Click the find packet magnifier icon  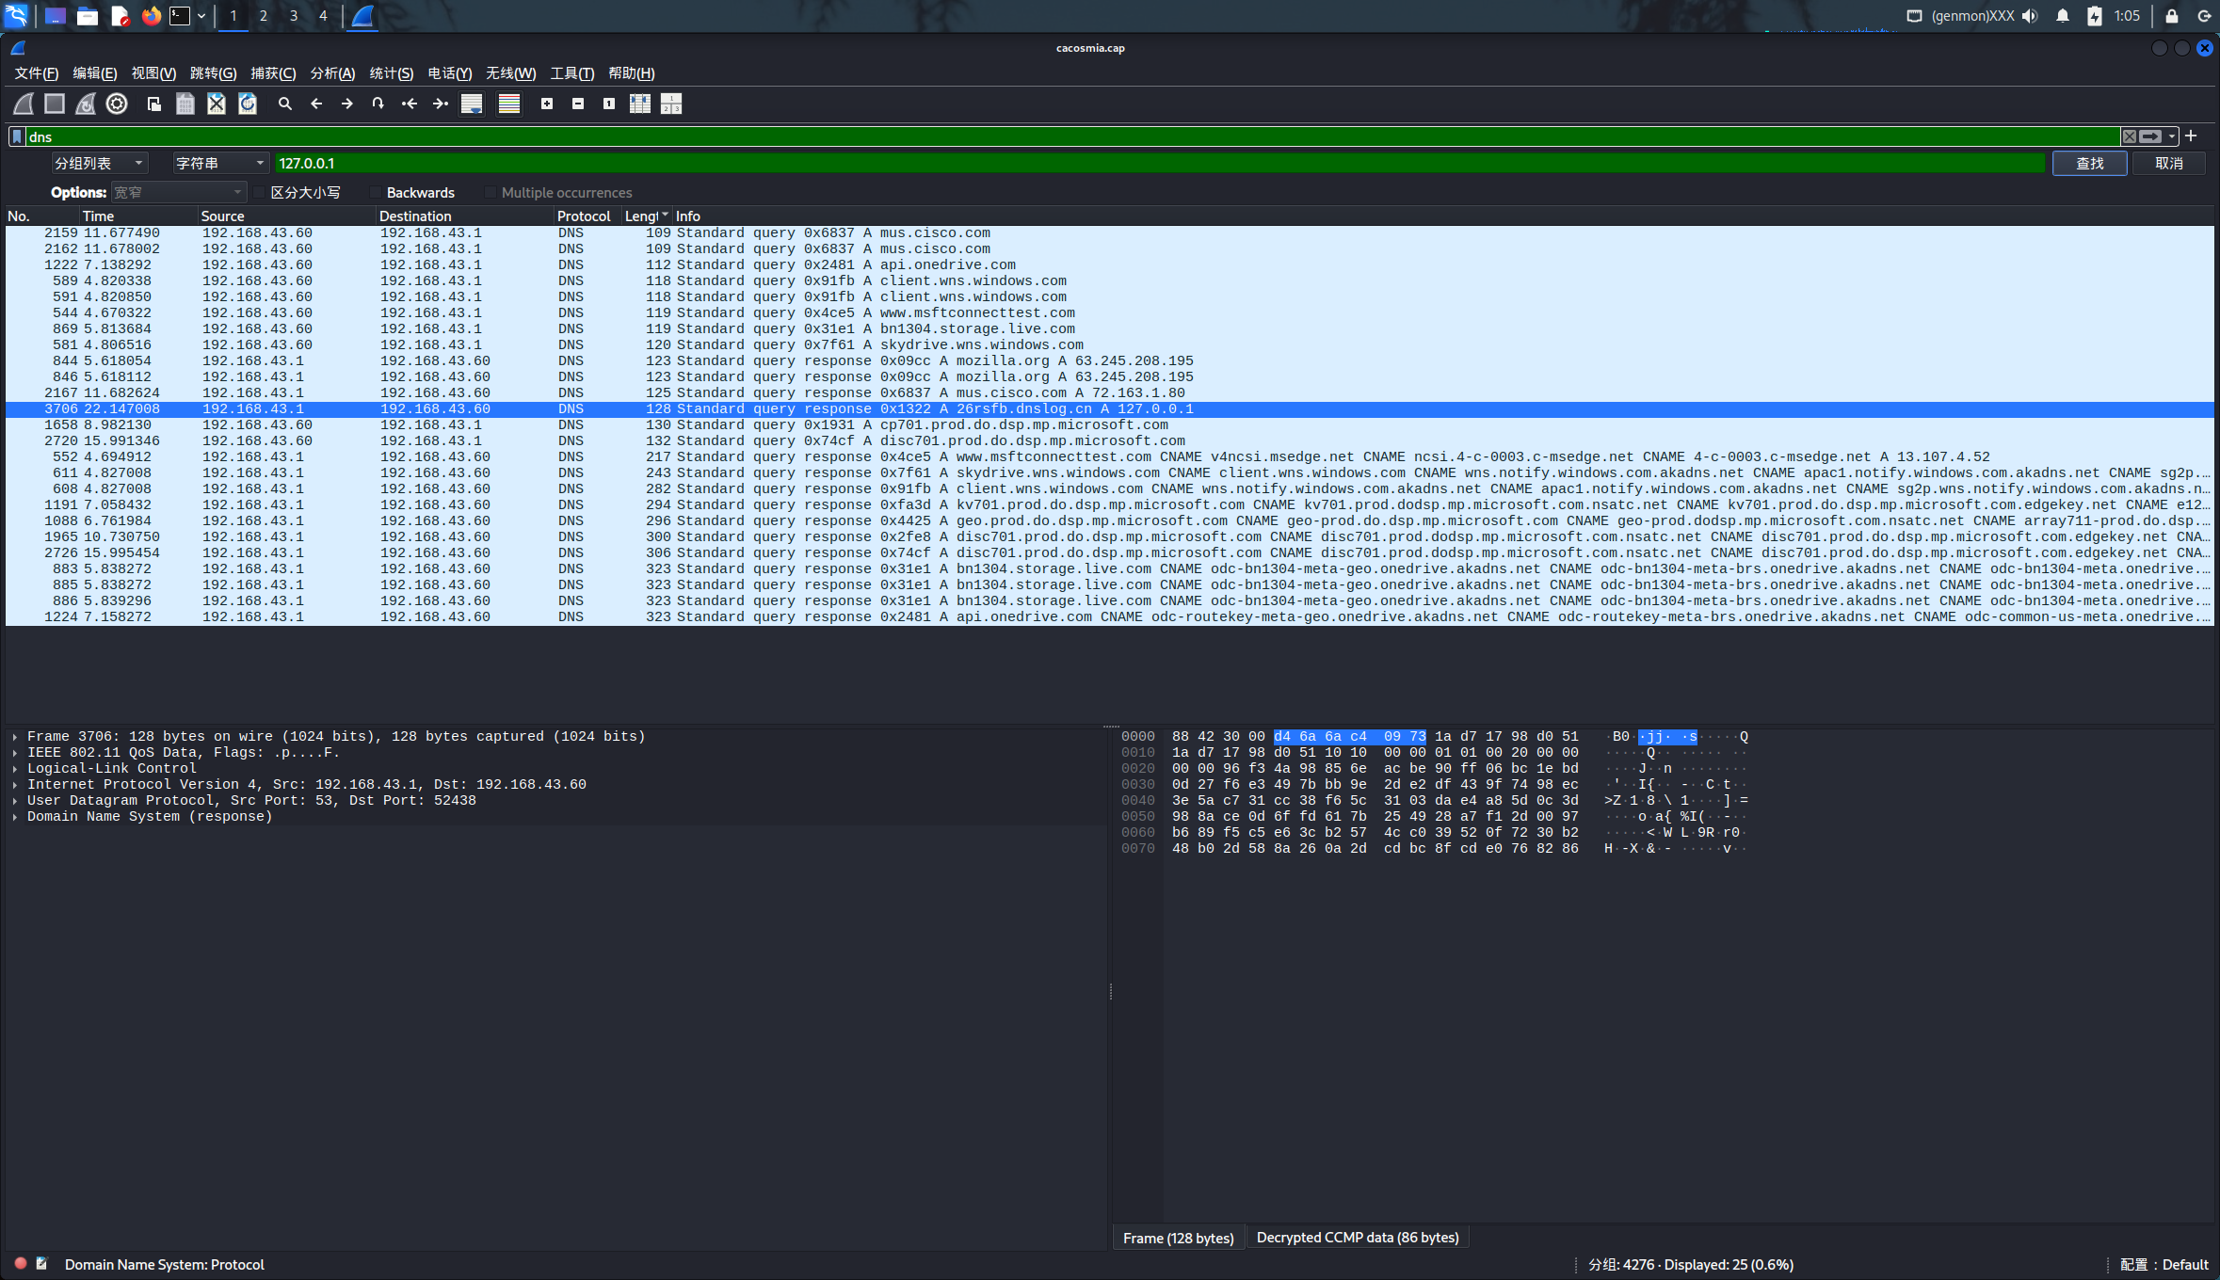coord(284,104)
